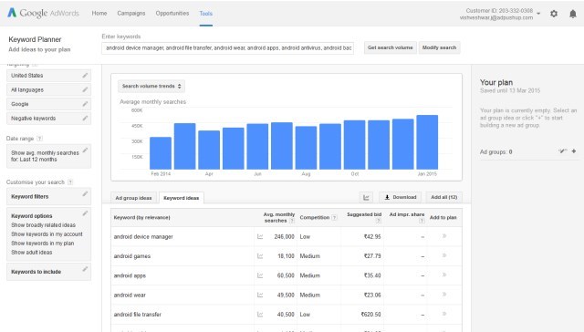Show trend chart for android device manager

pyautogui.click(x=260, y=237)
